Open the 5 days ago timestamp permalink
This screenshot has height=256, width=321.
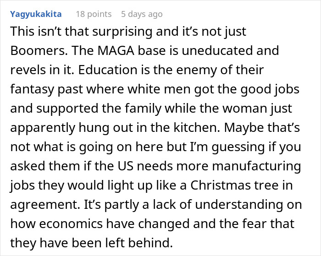142,14
